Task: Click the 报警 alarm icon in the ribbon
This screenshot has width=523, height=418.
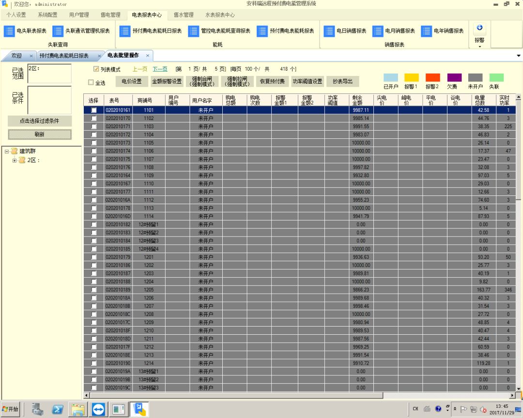Action: [479, 28]
